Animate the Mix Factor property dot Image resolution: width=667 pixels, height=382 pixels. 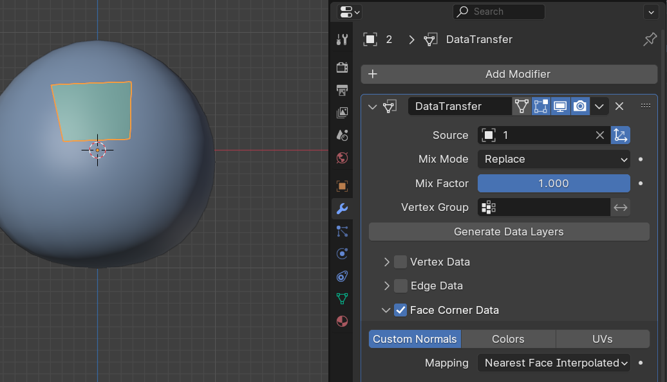(x=641, y=183)
